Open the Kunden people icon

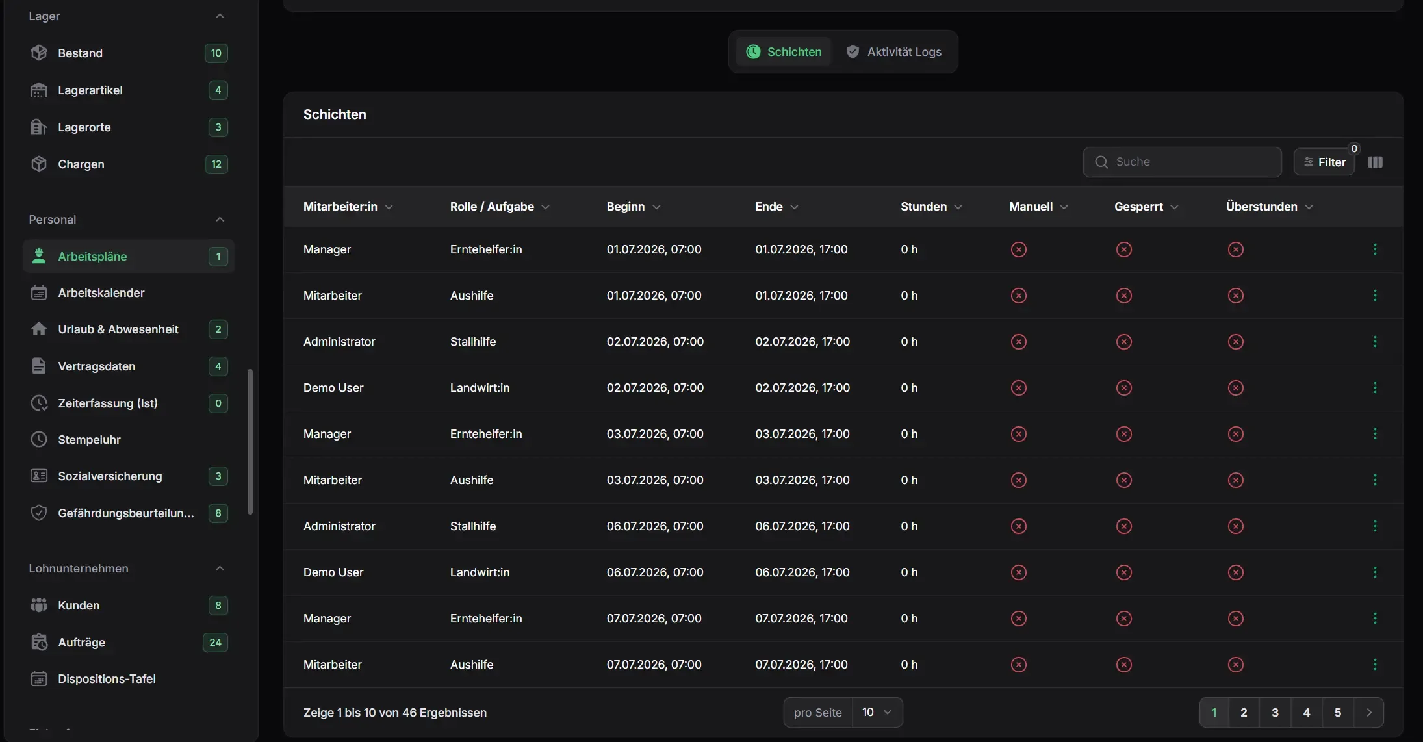(39, 606)
